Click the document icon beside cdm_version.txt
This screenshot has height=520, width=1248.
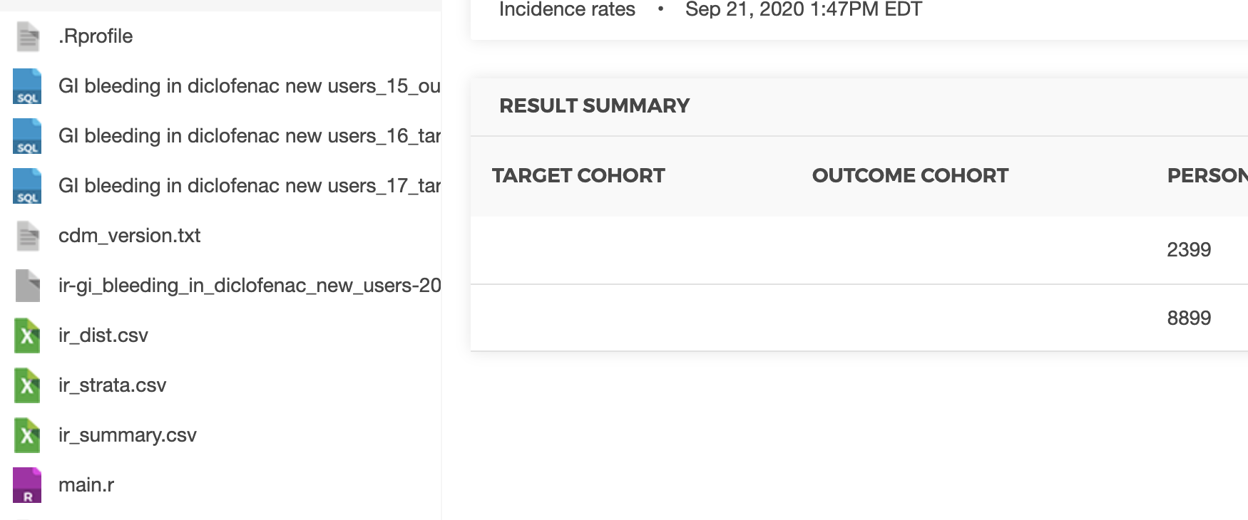(26, 236)
